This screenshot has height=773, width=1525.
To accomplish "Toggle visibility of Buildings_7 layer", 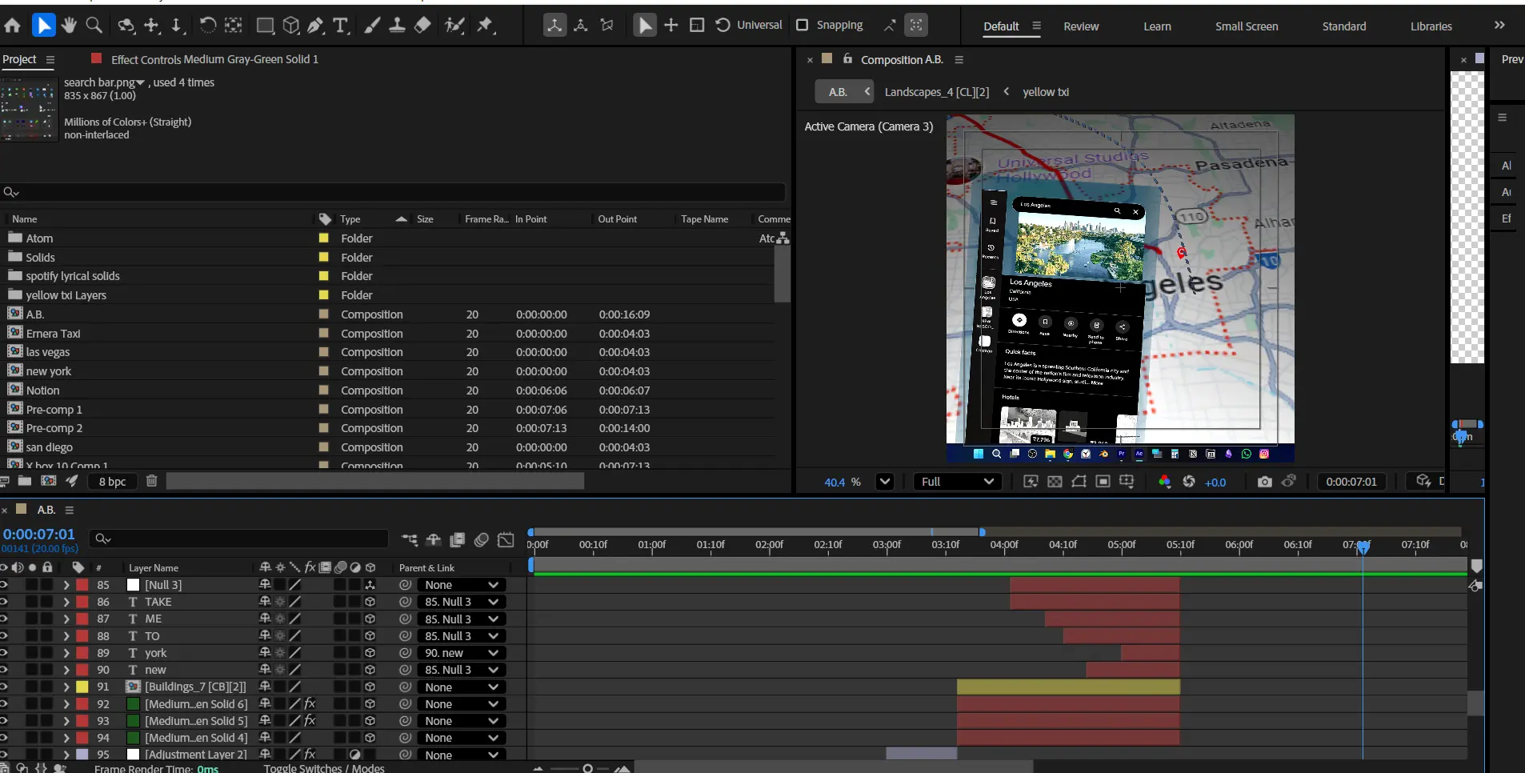I will [4, 687].
